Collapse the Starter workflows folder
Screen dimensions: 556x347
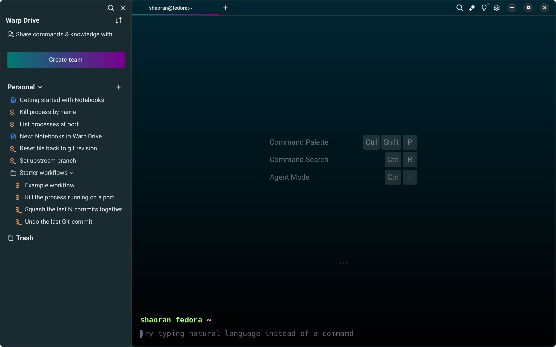pyautogui.click(x=72, y=173)
